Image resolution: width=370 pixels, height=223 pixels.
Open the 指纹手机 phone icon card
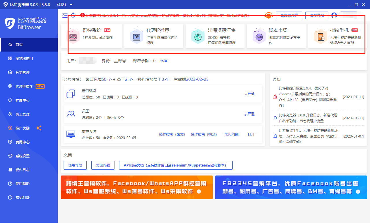click(x=320, y=36)
